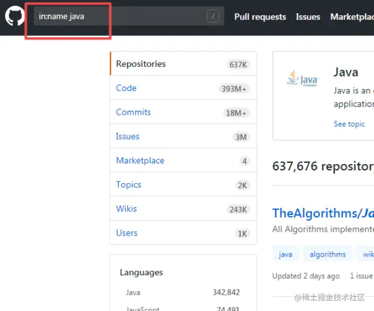Image resolution: width=374 pixels, height=311 pixels.
Task: Select the 18M+ commits count badge
Action: [x=236, y=113]
